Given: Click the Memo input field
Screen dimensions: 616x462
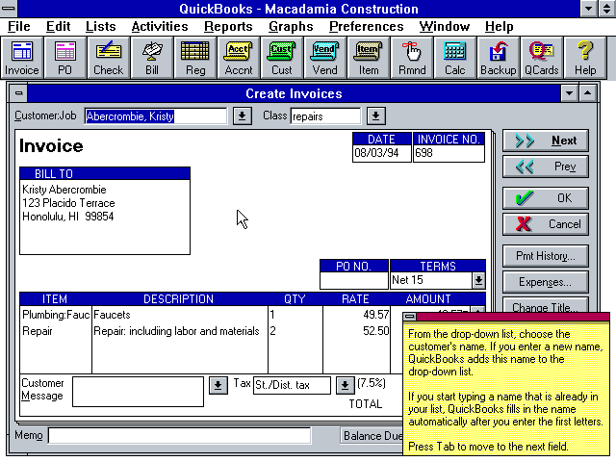Looking at the screenshot, I should point(180,436).
